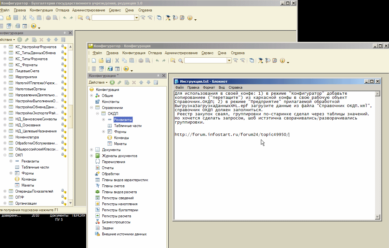
Task: Start debugging in Конфигуратор - Конфигурация window
Action: [x=126, y=69]
